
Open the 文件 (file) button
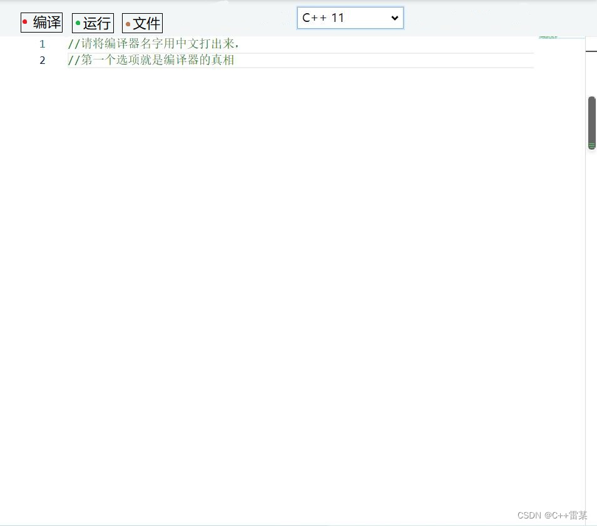(143, 23)
